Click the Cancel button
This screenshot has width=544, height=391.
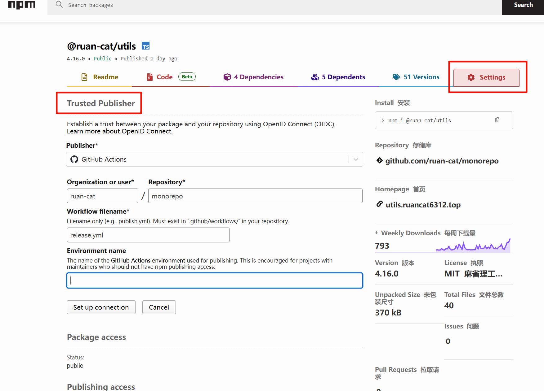pyautogui.click(x=159, y=307)
